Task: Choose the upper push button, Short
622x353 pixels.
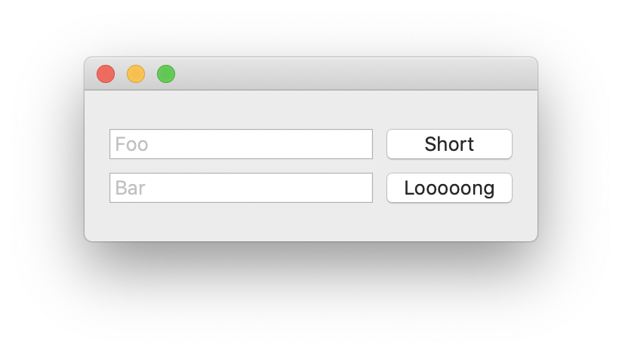Action: (449, 144)
